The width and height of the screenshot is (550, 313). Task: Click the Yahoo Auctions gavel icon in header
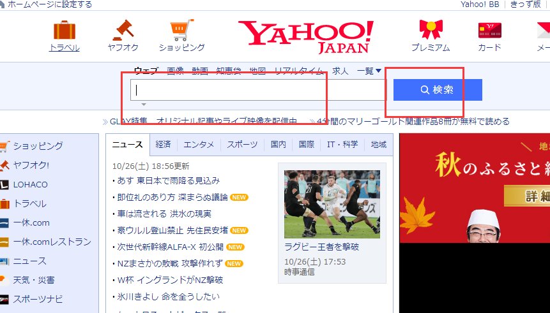(123, 30)
